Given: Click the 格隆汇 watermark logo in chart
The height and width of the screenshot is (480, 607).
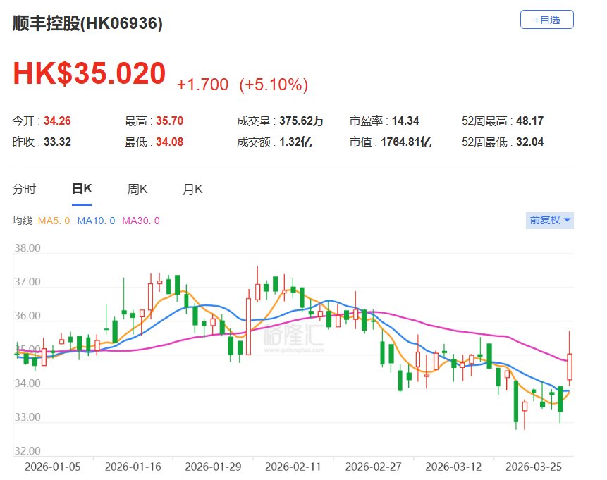Looking at the screenshot, I should pos(293,336).
